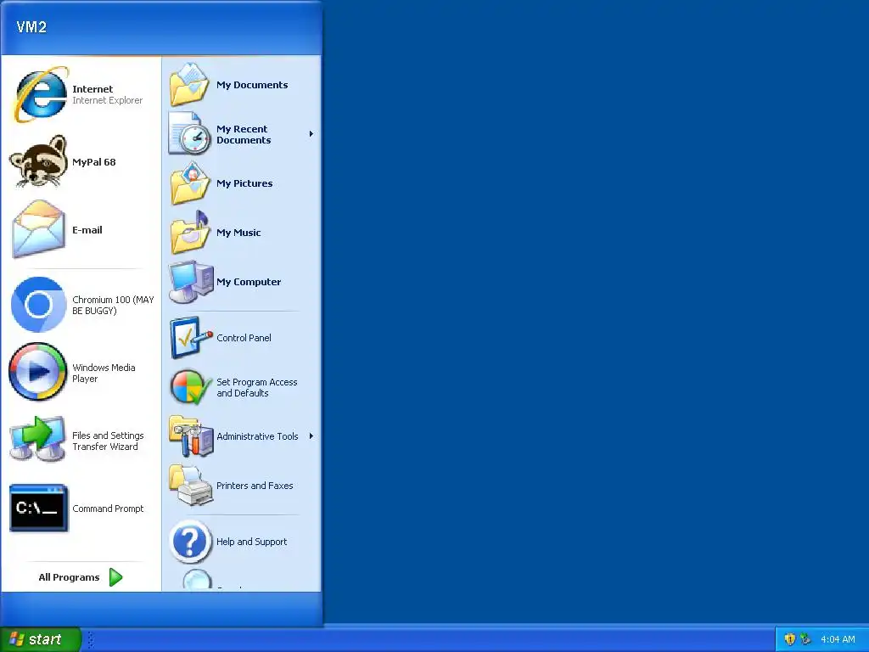Click "Chromium 100 (MAY BE BUGGY)" text
The width and height of the screenshot is (869, 652).
tap(113, 305)
